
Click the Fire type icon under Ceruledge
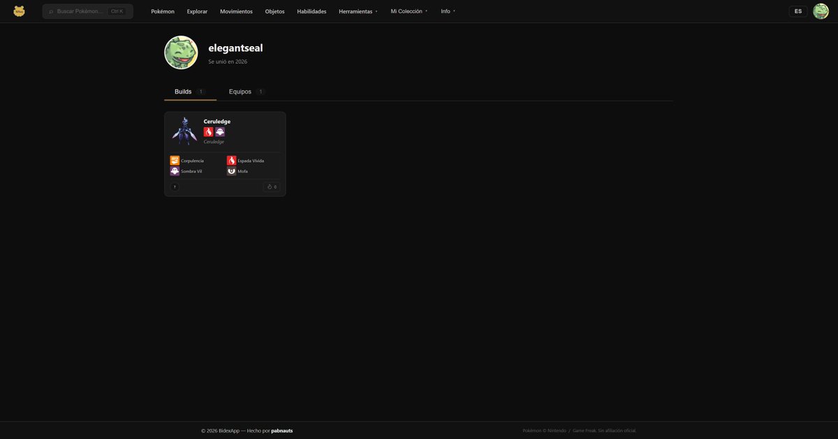tap(208, 132)
